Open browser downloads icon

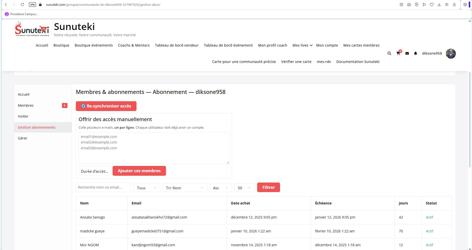coord(439,5)
